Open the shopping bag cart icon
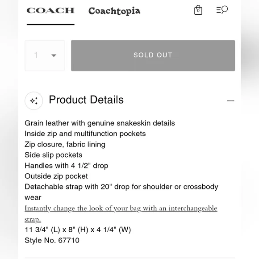The width and height of the screenshot is (259, 259). click(x=198, y=10)
